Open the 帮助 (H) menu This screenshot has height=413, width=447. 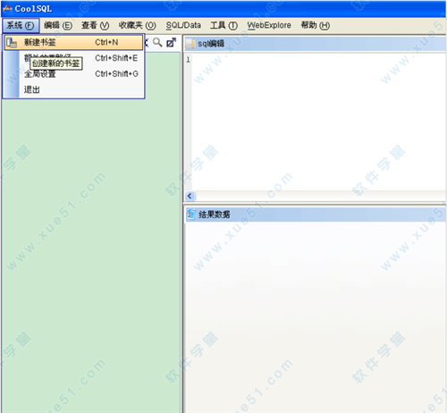(x=316, y=26)
